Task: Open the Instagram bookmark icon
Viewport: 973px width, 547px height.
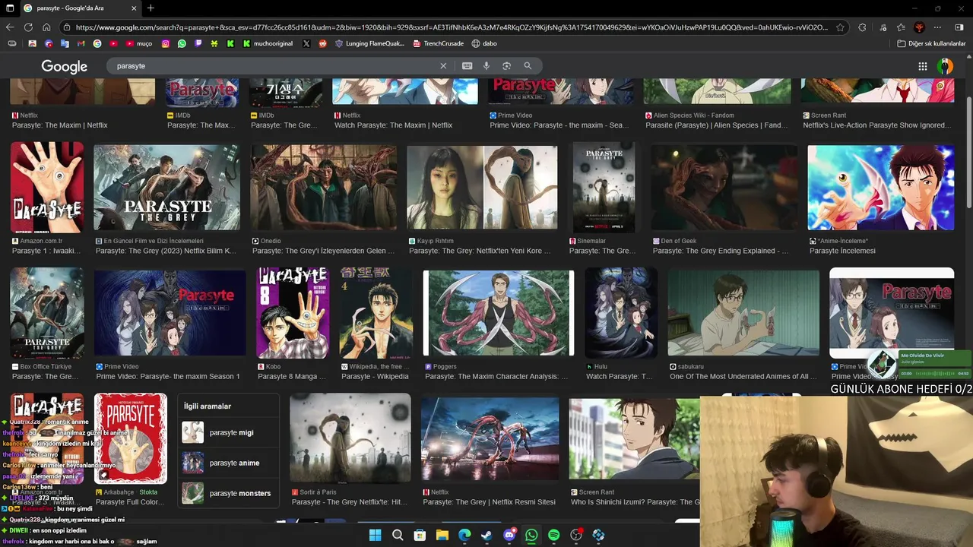Action: (165, 43)
